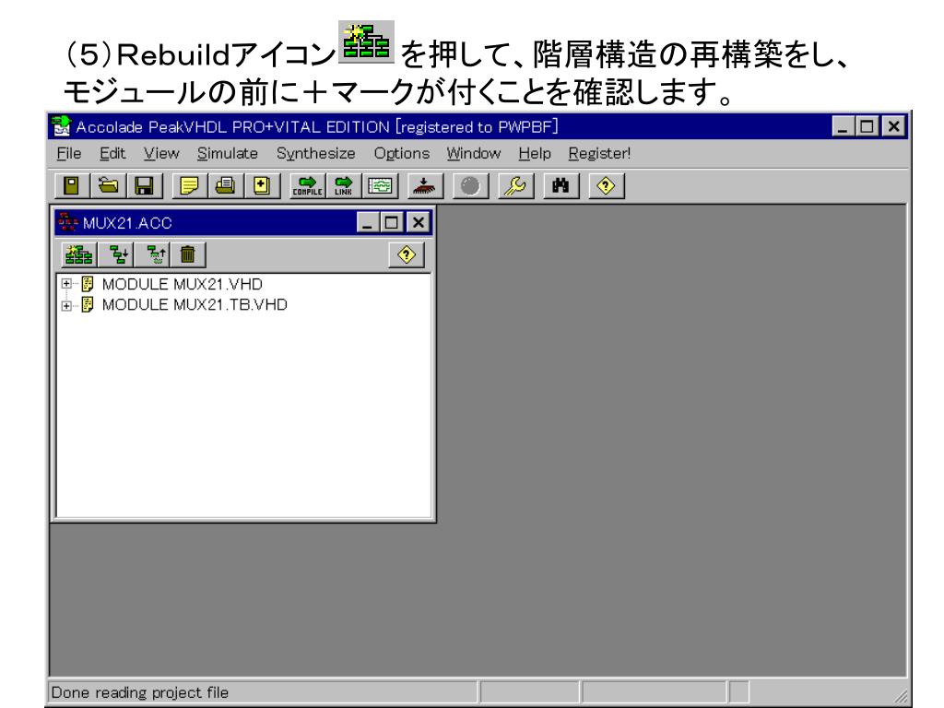The image size is (944, 708).
Task: Click the add module plus icon
Action: pyautogui.click(x=261, y=185)
